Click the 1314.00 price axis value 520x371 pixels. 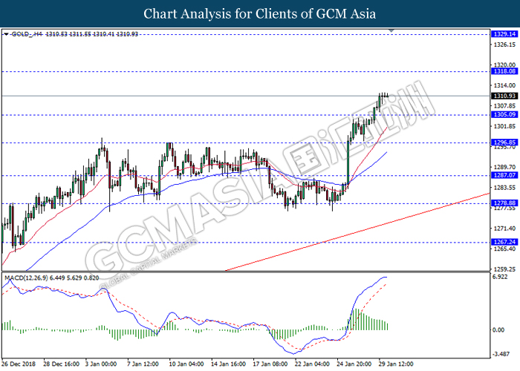click(x=504, y=85)
